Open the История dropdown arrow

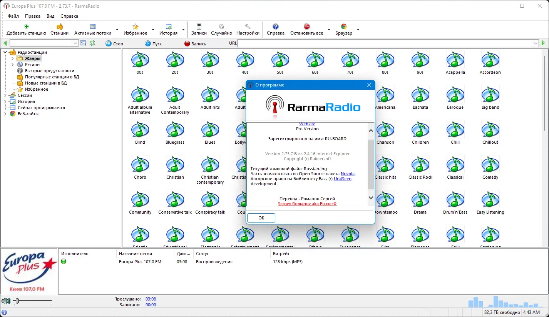tap(182, 30)
